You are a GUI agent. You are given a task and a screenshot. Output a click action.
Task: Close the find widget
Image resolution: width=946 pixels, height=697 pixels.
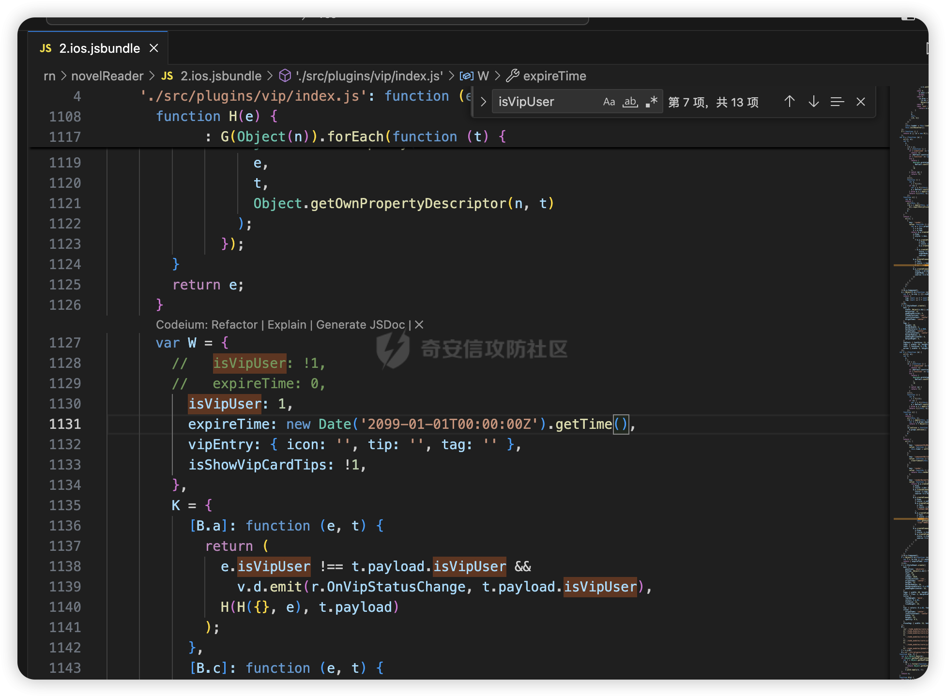point(860,102)
